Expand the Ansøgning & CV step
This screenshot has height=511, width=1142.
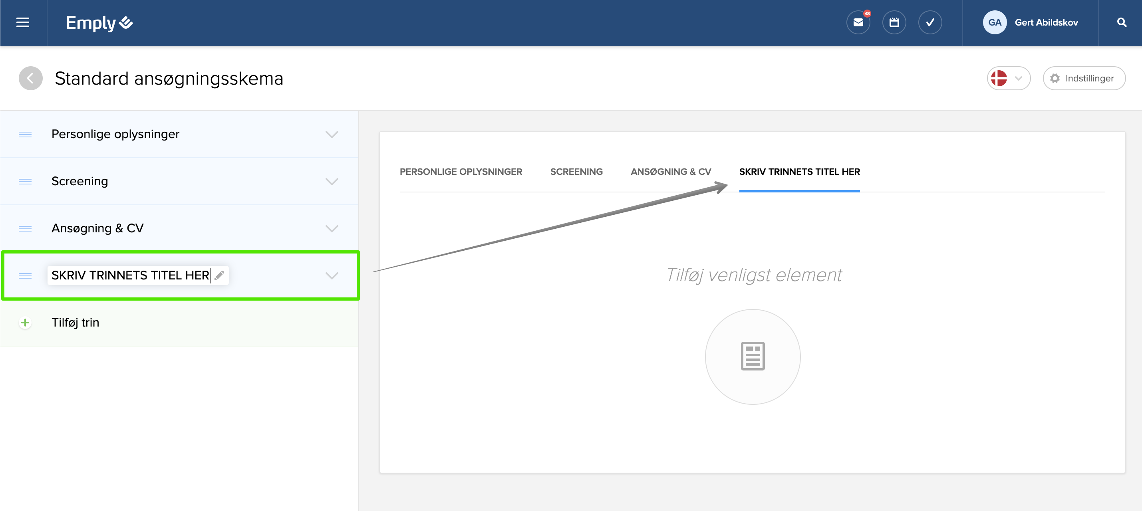331,228
